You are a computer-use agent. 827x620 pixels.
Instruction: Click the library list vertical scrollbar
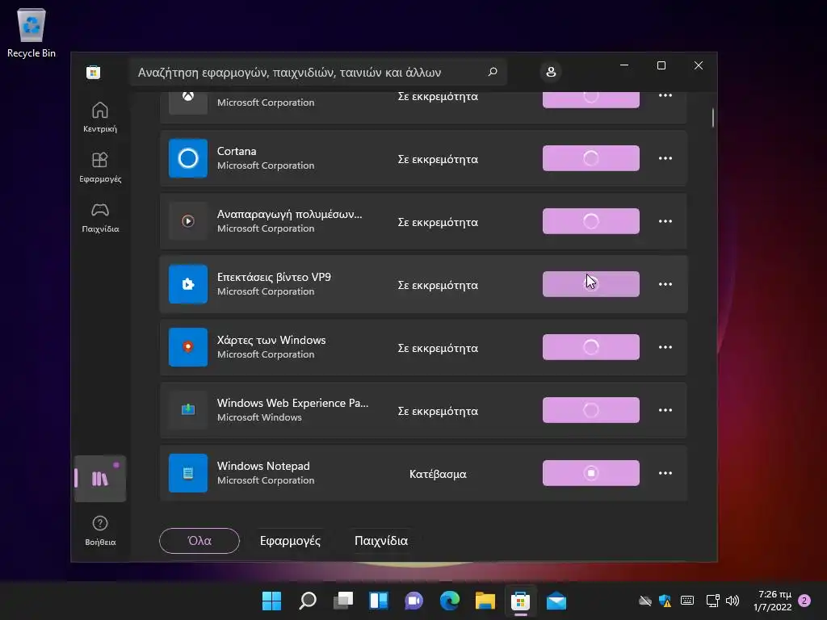tap(712, 118)
